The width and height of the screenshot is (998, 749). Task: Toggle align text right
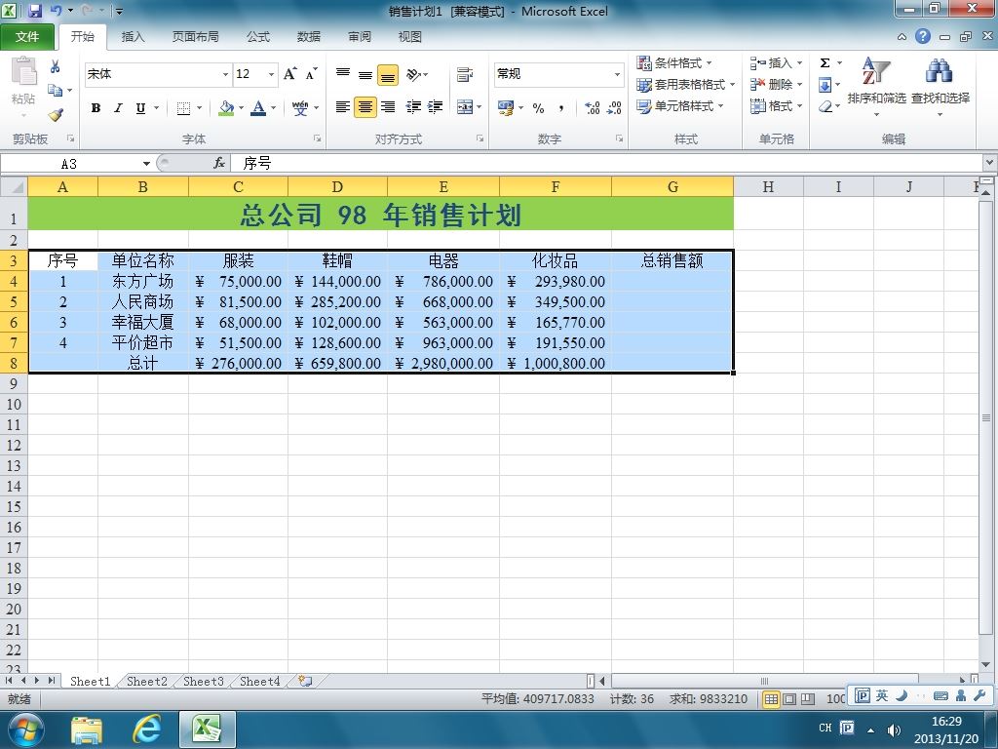tap(388, 107)
